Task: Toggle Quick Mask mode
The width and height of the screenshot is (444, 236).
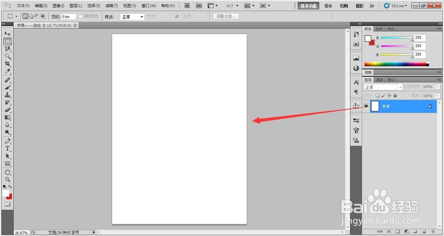Action: coord(8,204)
